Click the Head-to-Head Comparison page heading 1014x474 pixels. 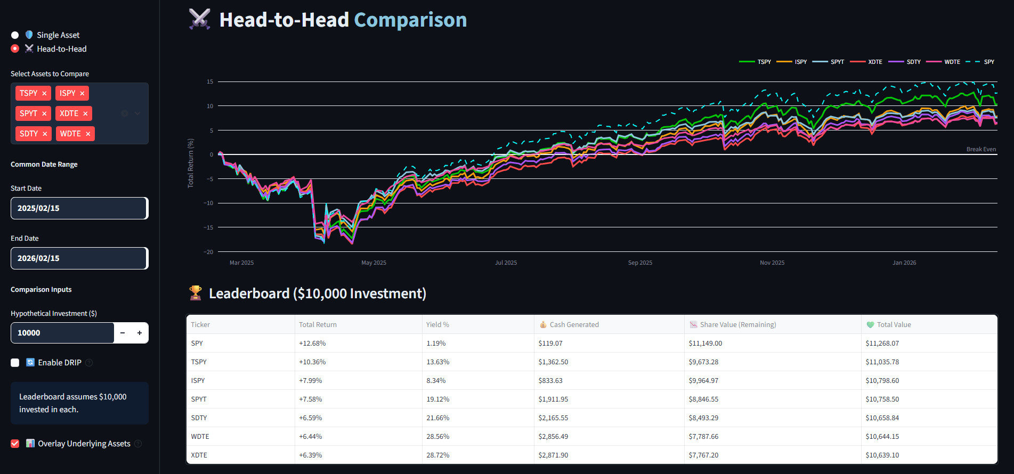[x=343, y=20]
